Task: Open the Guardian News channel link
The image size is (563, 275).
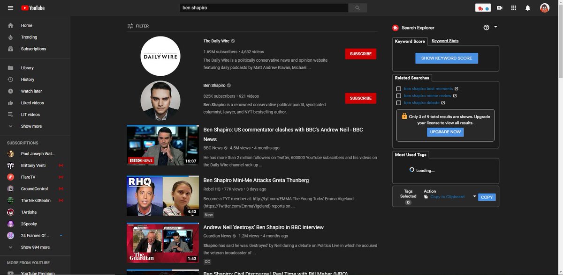Action: tap(217, 236)
